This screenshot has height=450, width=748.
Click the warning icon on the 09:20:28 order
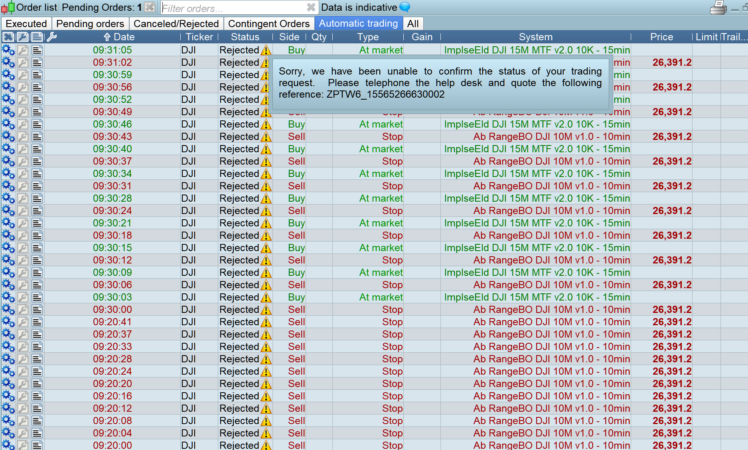(x=266, y=359)
